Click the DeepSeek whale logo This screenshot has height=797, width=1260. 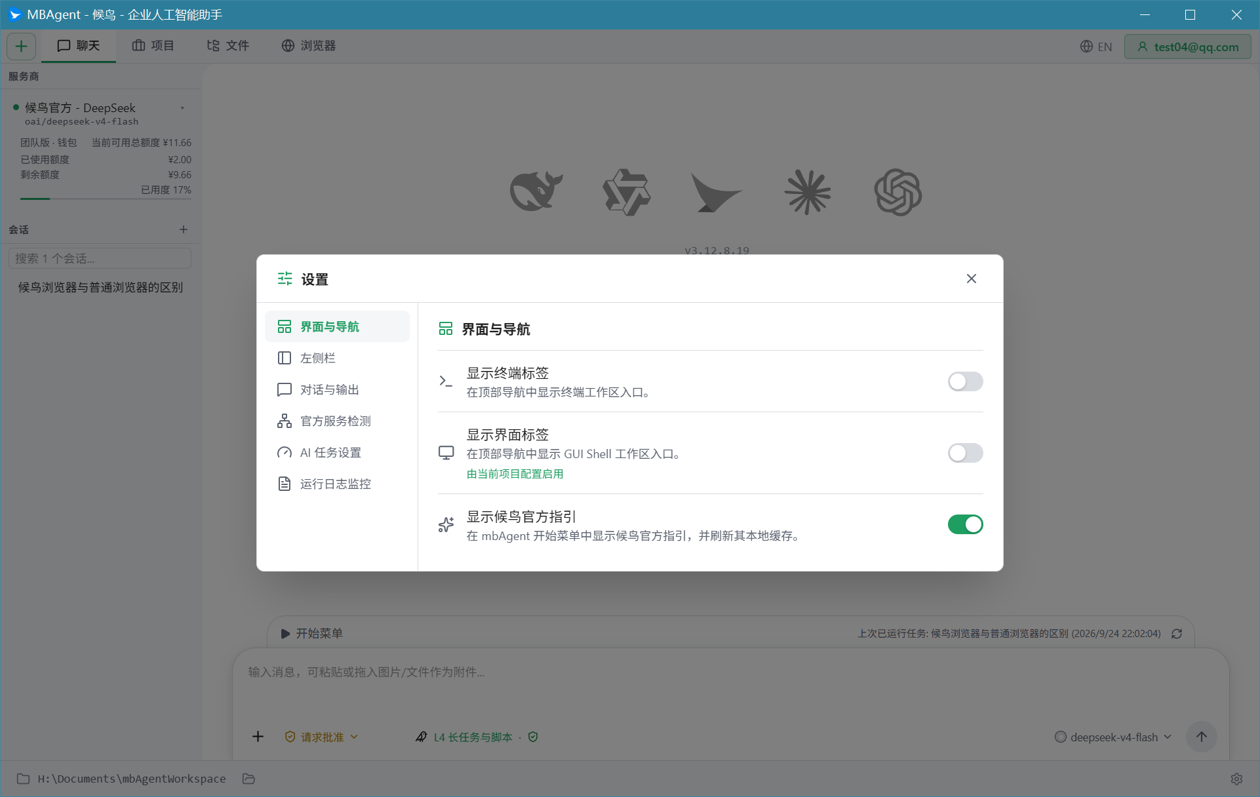[x=536, y=191]
